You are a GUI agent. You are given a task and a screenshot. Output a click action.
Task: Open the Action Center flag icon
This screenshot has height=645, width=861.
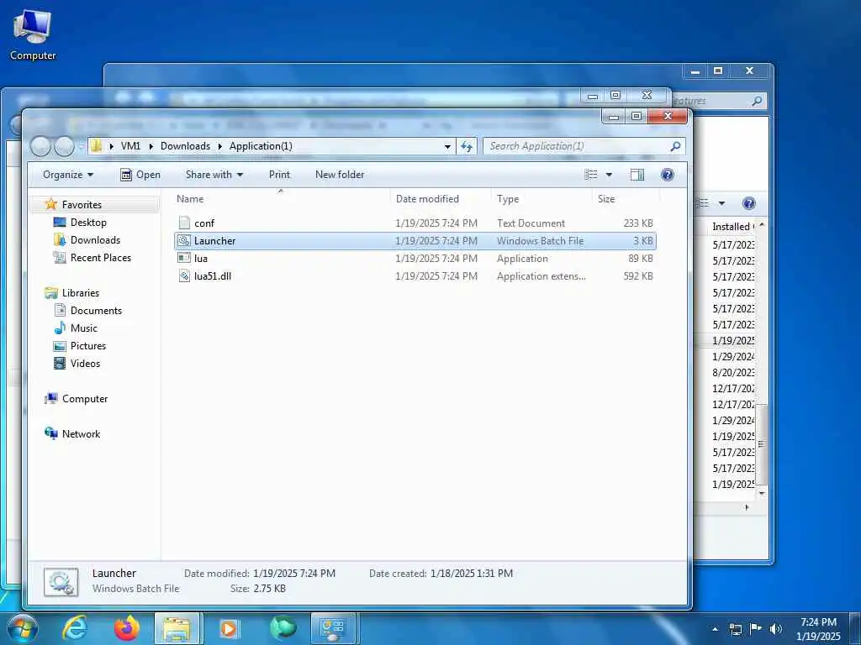pos(756,629)
